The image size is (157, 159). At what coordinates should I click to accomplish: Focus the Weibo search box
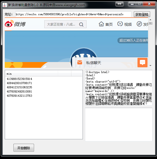(65, 24)
